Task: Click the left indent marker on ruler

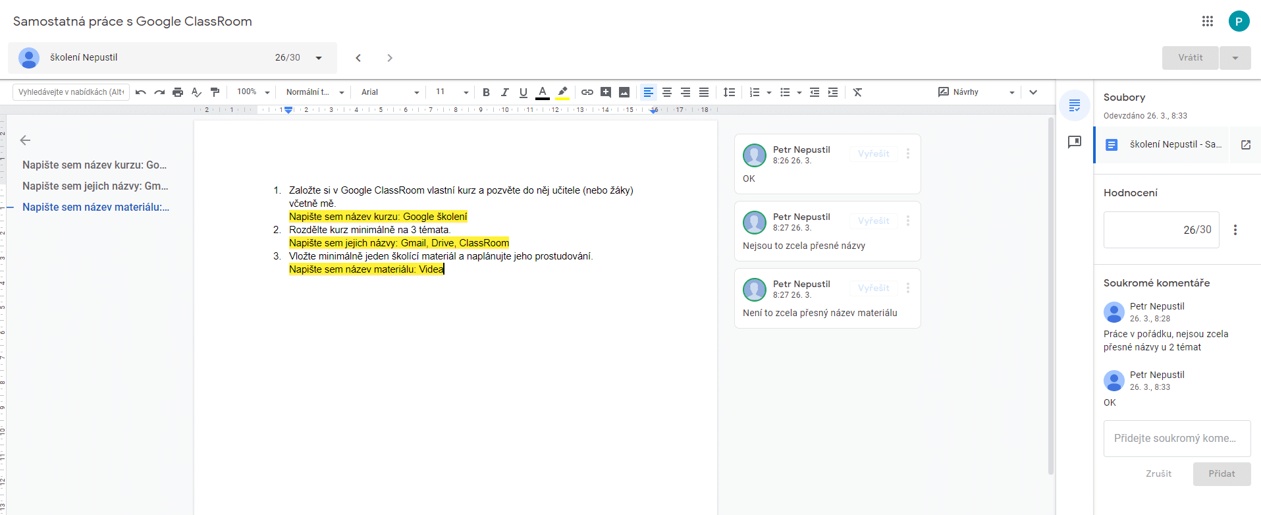Action: coord(288,111)
